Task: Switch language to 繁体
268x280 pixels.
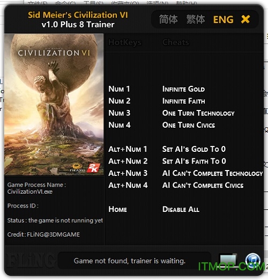Action: [196, 19]
